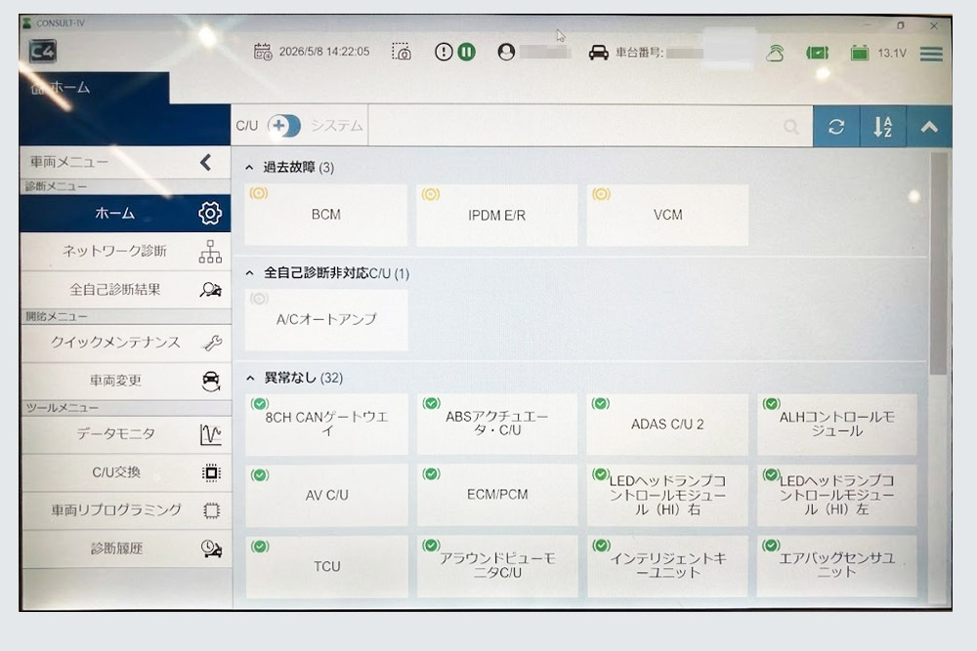Image resolution: width=977 pixels, height=651 pixels.
Task: Collapse all sections with up-chevron button
Action: click(x=929, y=126)
